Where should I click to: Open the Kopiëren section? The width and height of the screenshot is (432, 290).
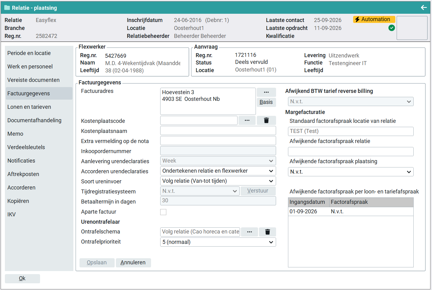tap(39, 201)
